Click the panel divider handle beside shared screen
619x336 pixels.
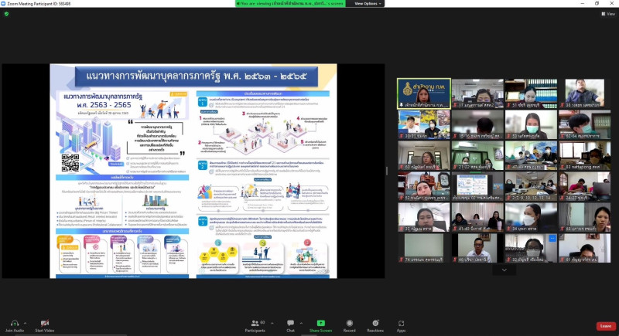tap(386, 171)
